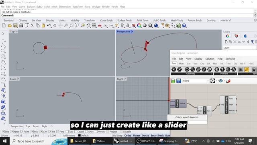Click the 4 Viewports grid icon
Screen dimensions: 257x145
[94, 25]
